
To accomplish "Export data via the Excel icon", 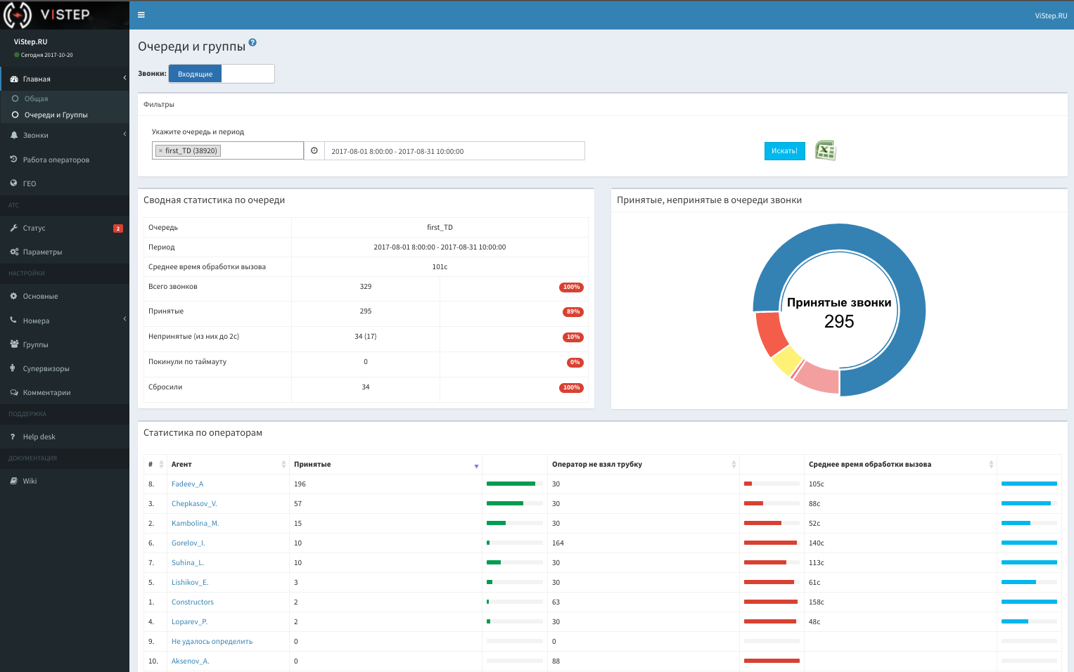I will (x=825, y=150).
